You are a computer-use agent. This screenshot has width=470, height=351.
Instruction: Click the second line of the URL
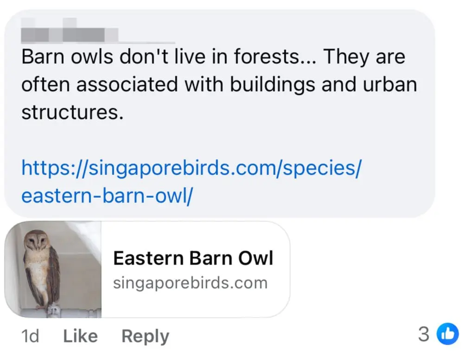[x=107, y=195]
